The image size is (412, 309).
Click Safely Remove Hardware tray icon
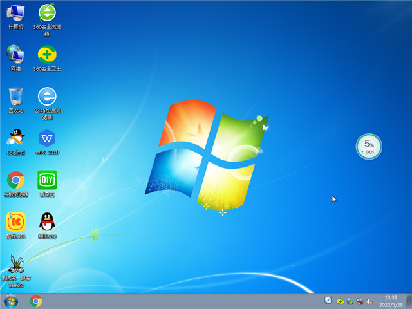click(x=350, y=302)
